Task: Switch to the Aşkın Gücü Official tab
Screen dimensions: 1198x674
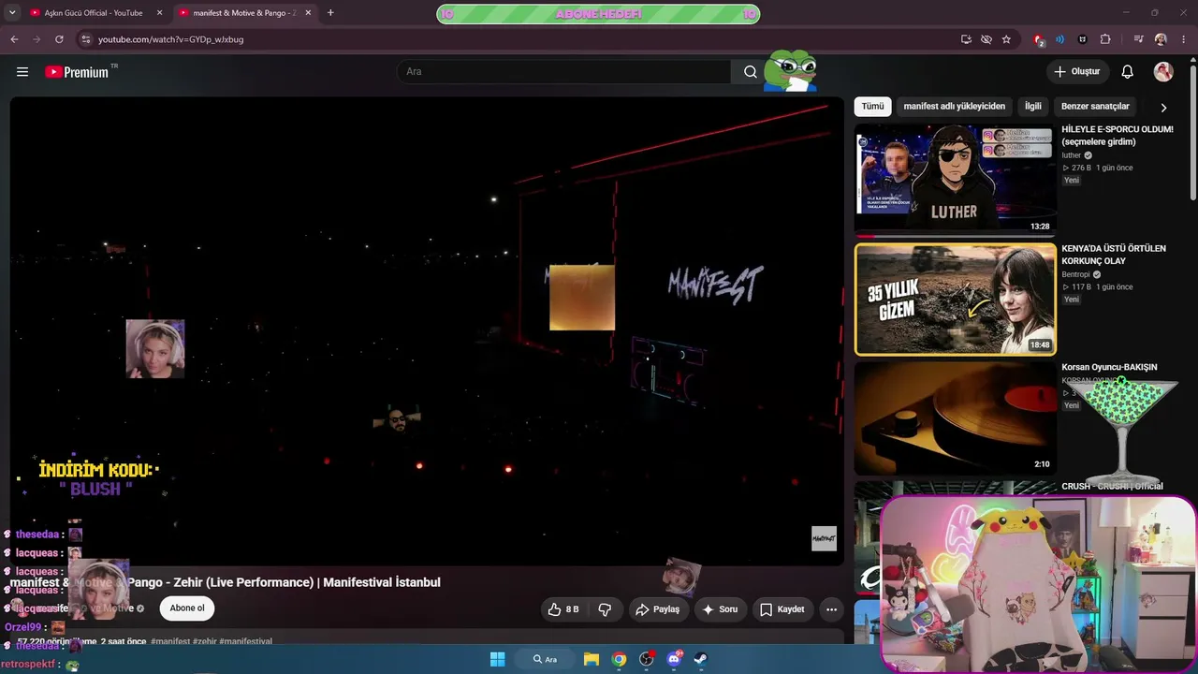Action: 94,13
